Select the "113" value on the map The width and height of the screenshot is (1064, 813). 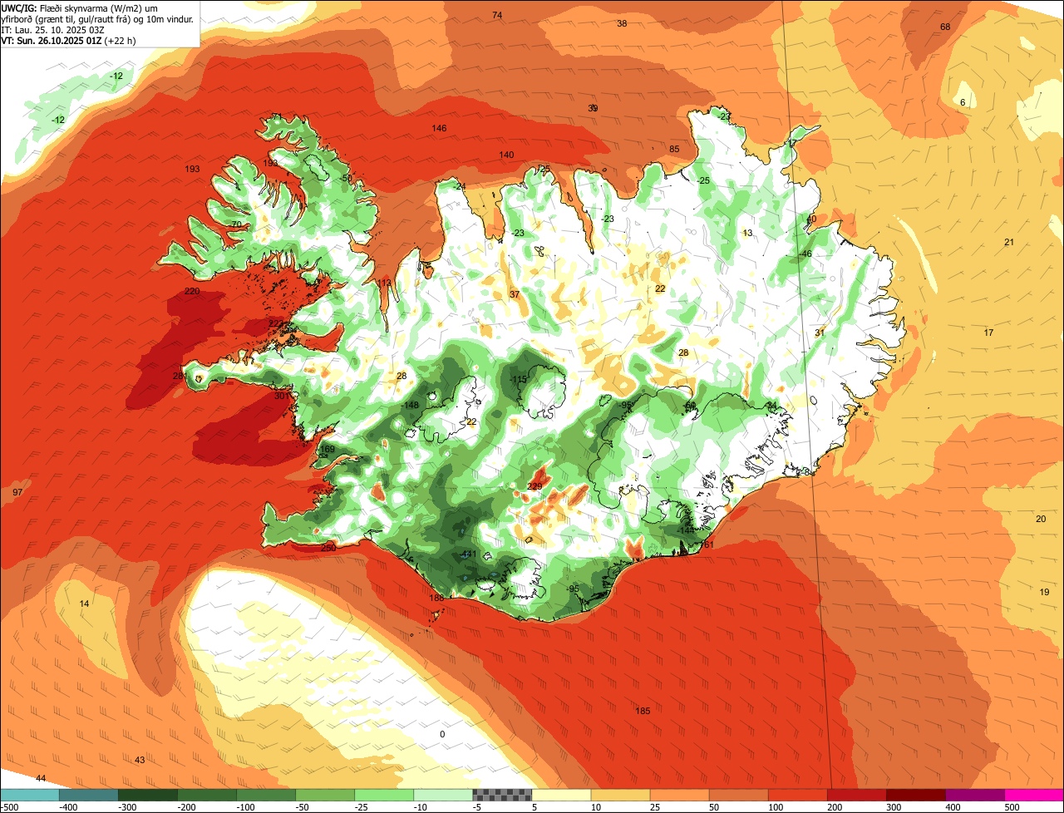(384, 283)
